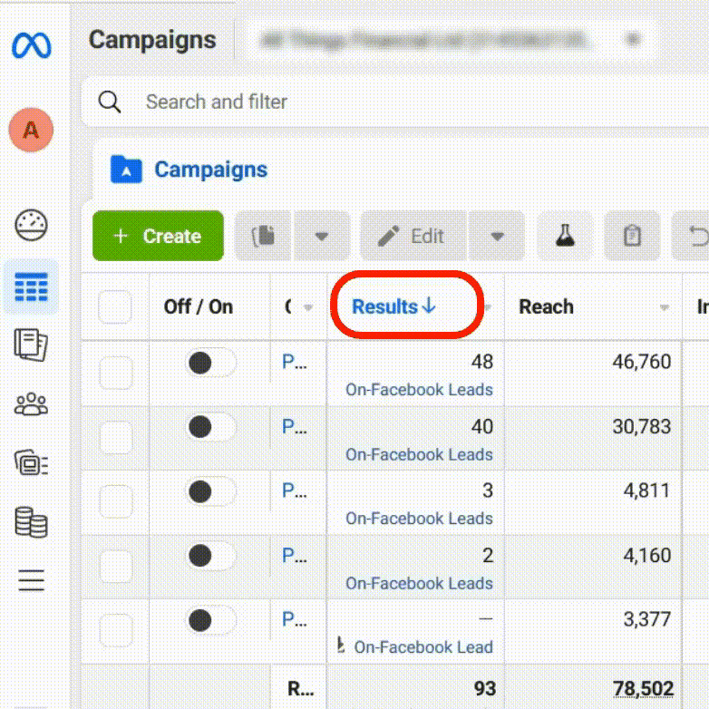Click the total results value 93
The width and height of the screenshot is (709, 709).
coord(485,689)
